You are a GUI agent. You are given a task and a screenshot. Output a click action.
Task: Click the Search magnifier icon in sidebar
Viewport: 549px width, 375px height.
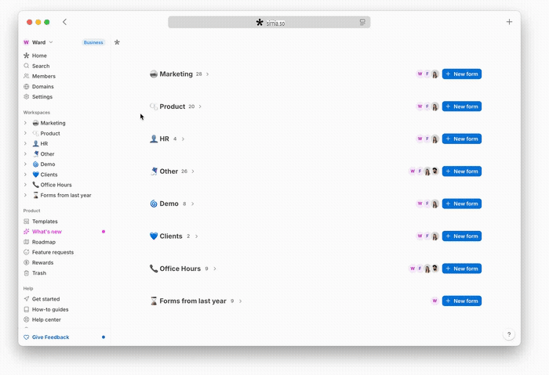pos(26,66)
